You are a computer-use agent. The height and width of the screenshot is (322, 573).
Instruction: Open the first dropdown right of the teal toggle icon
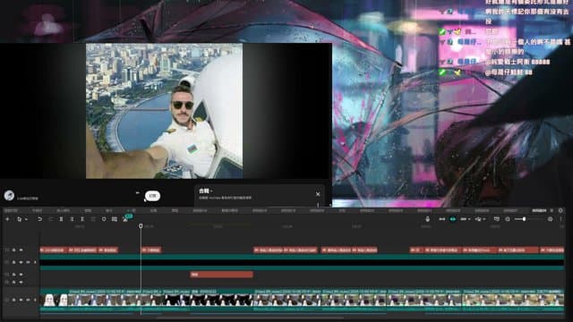click(465, 219)
